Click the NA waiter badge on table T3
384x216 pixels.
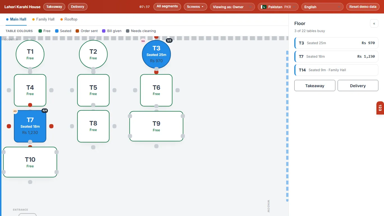tap(143, 41)
